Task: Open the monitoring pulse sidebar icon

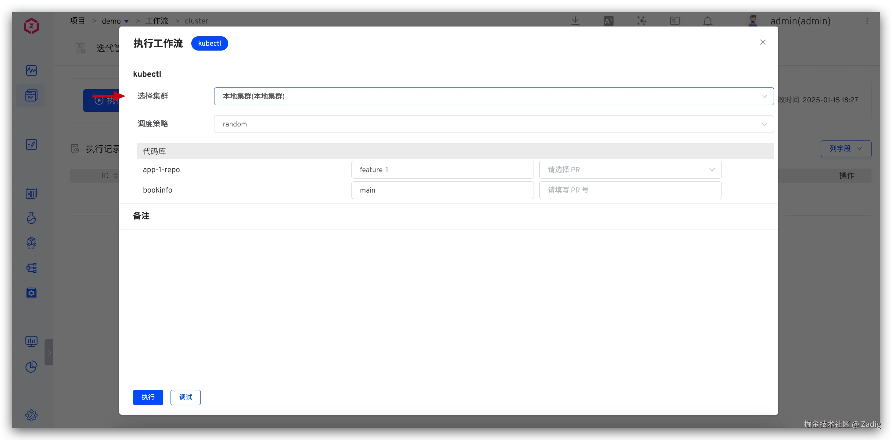Action: (31, 71)
